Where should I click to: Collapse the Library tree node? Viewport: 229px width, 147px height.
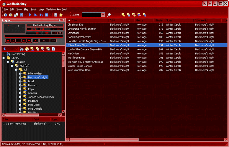coord(4,58)
